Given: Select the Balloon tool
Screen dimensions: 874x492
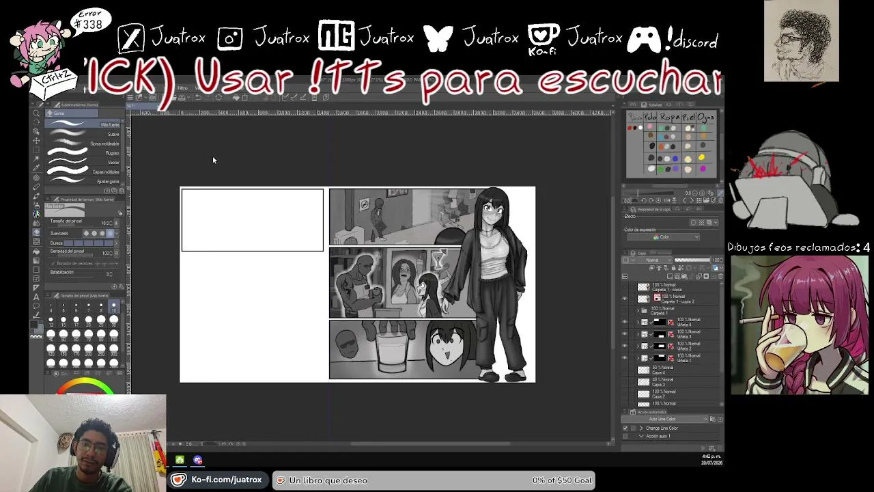Looking at the screenshot, I should pyautogui.click(x=36, y=306).
